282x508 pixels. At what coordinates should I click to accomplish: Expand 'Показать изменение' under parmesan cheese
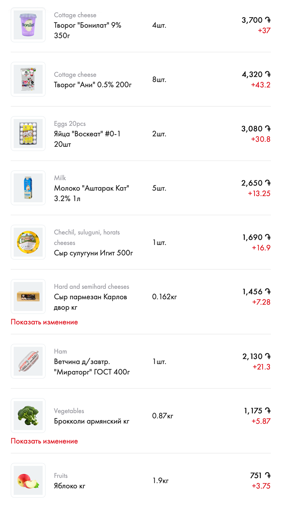point(44,322)
